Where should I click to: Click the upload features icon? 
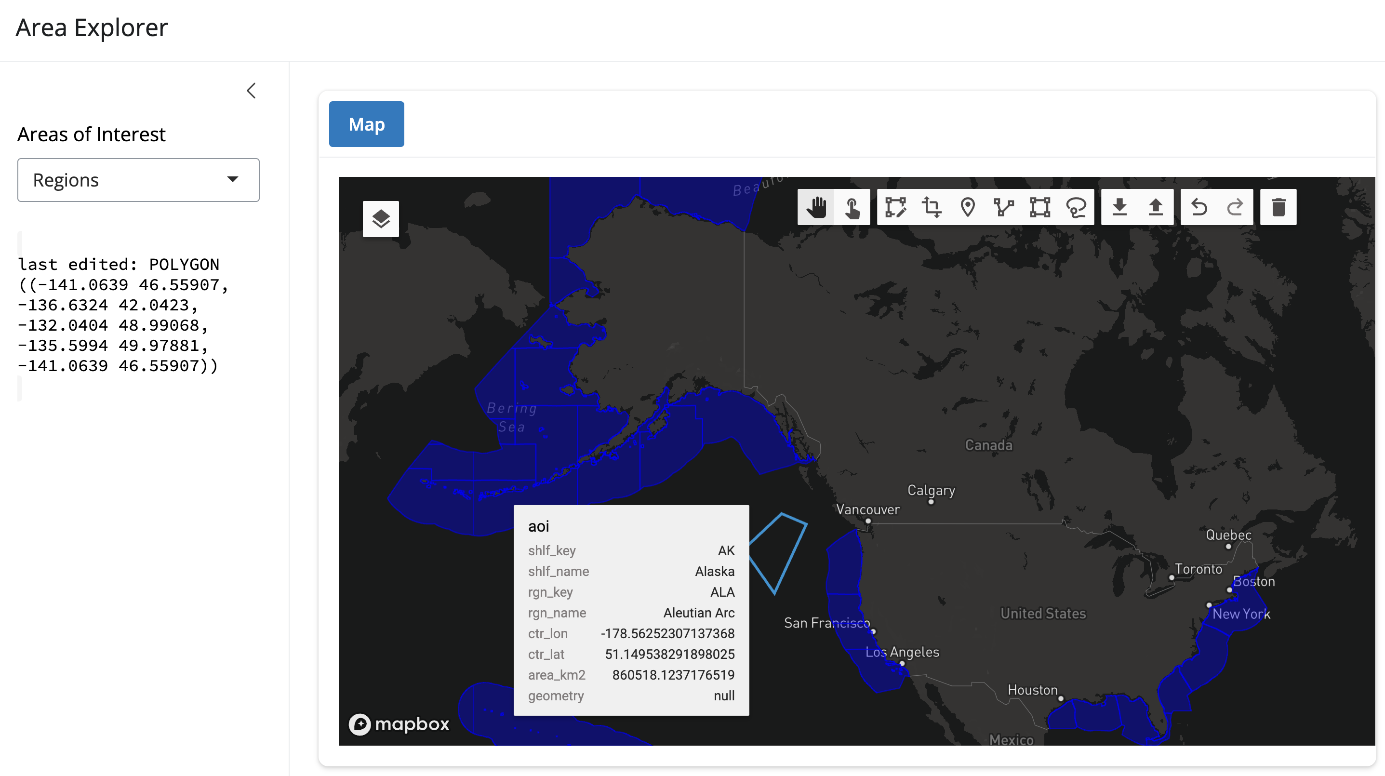1156,207
